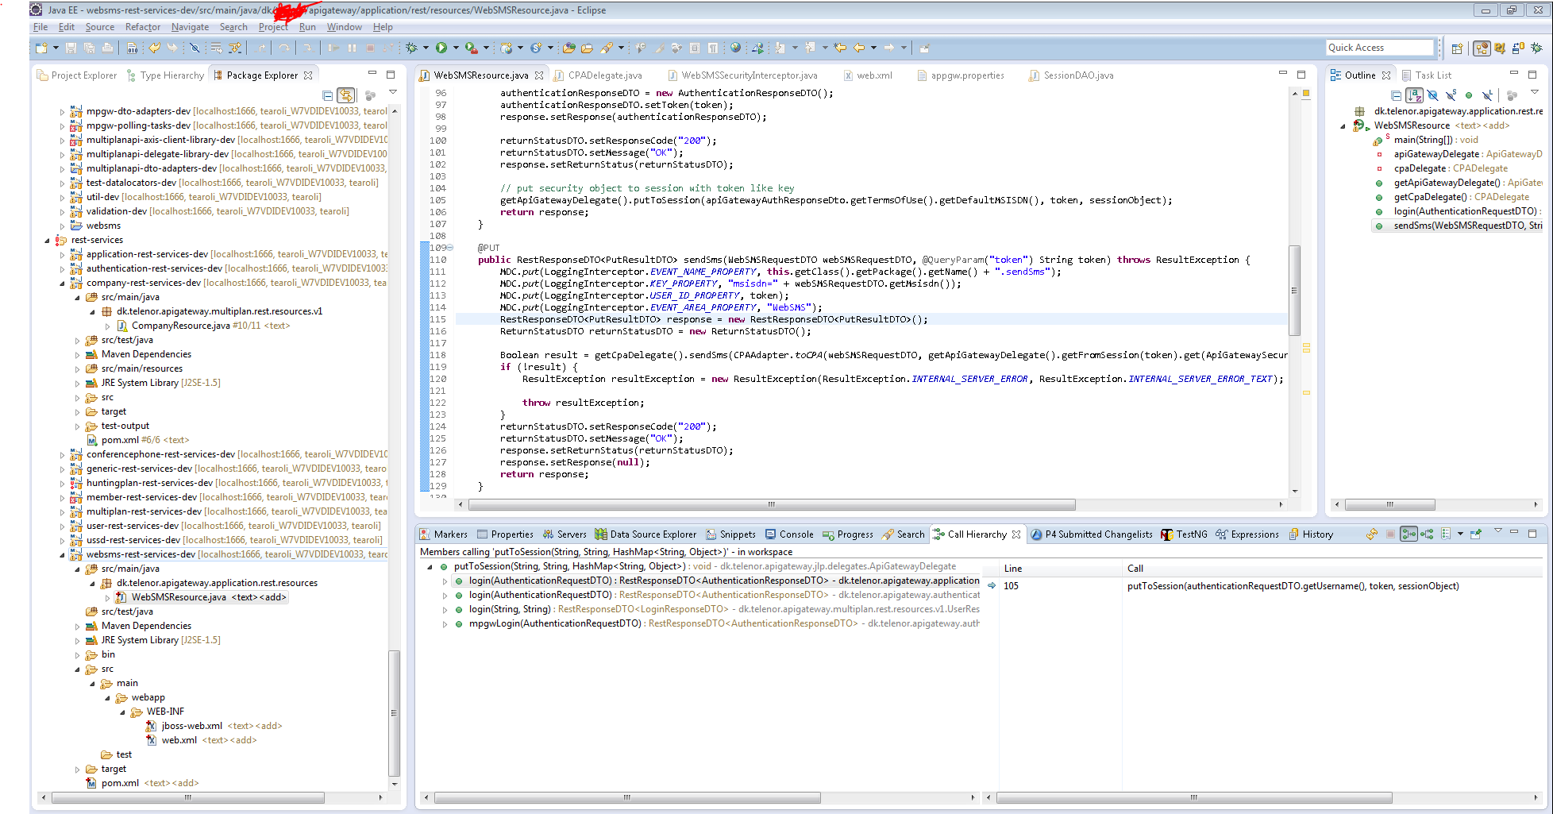Expand the websms project node
Image resolution: width=1553 pixels, height=814 pixels.
pyautogui.click(x=62, y=226)
